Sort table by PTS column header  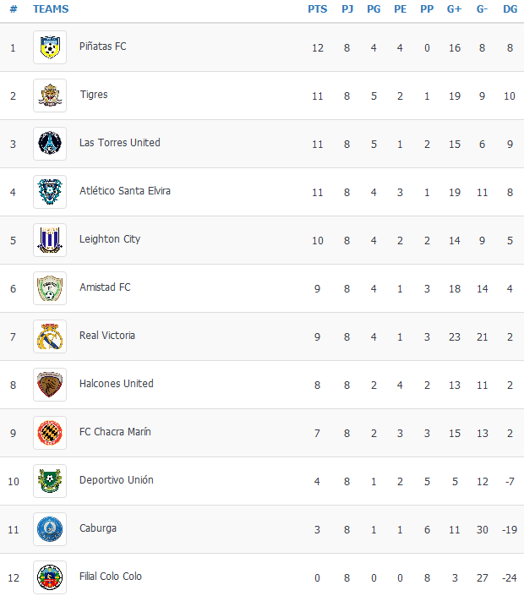coord(317,9)
